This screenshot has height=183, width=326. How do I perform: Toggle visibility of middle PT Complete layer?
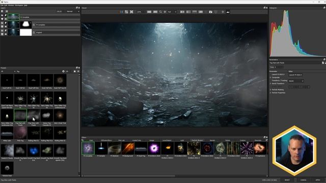coord(2,23)
